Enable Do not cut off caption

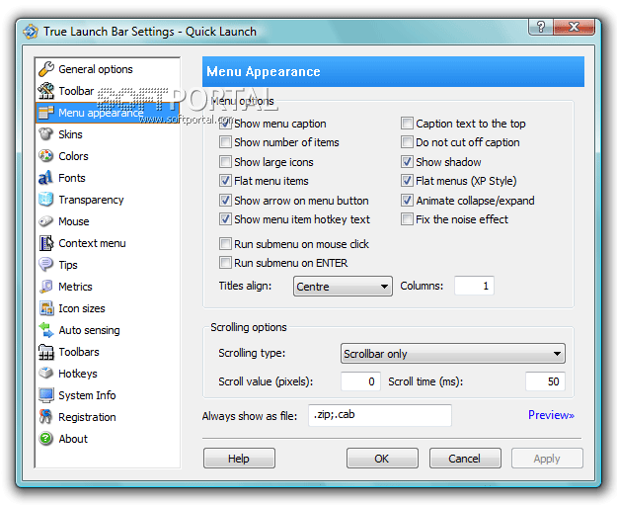click(407, 142)
